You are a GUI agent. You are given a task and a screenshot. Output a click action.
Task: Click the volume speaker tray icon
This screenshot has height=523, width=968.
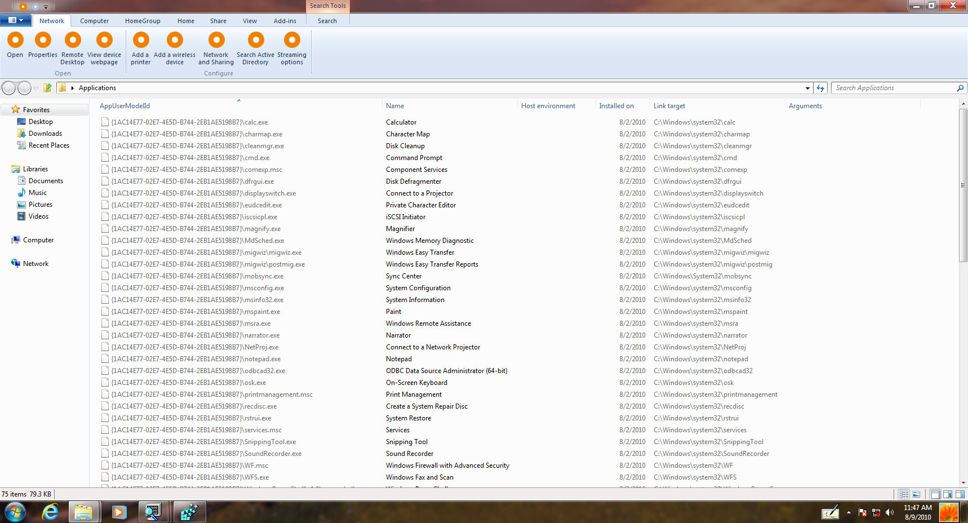pyautogui.click(x=890, y=512)
